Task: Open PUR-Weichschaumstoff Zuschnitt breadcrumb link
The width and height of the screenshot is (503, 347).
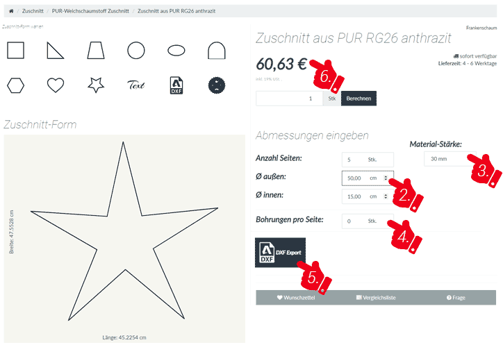Action: click(90, 11)
